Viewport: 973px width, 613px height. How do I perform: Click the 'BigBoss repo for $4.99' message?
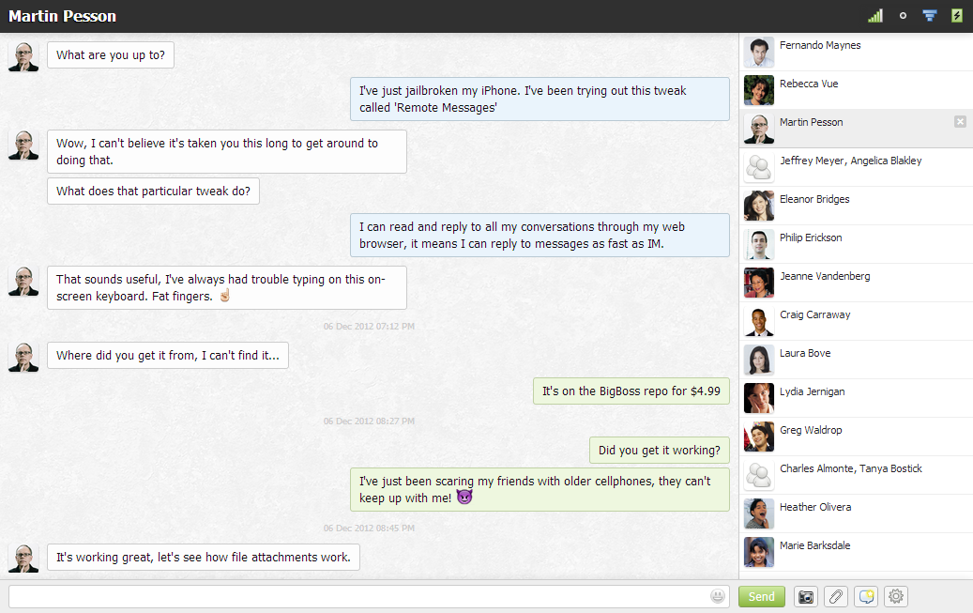(631, 391)
